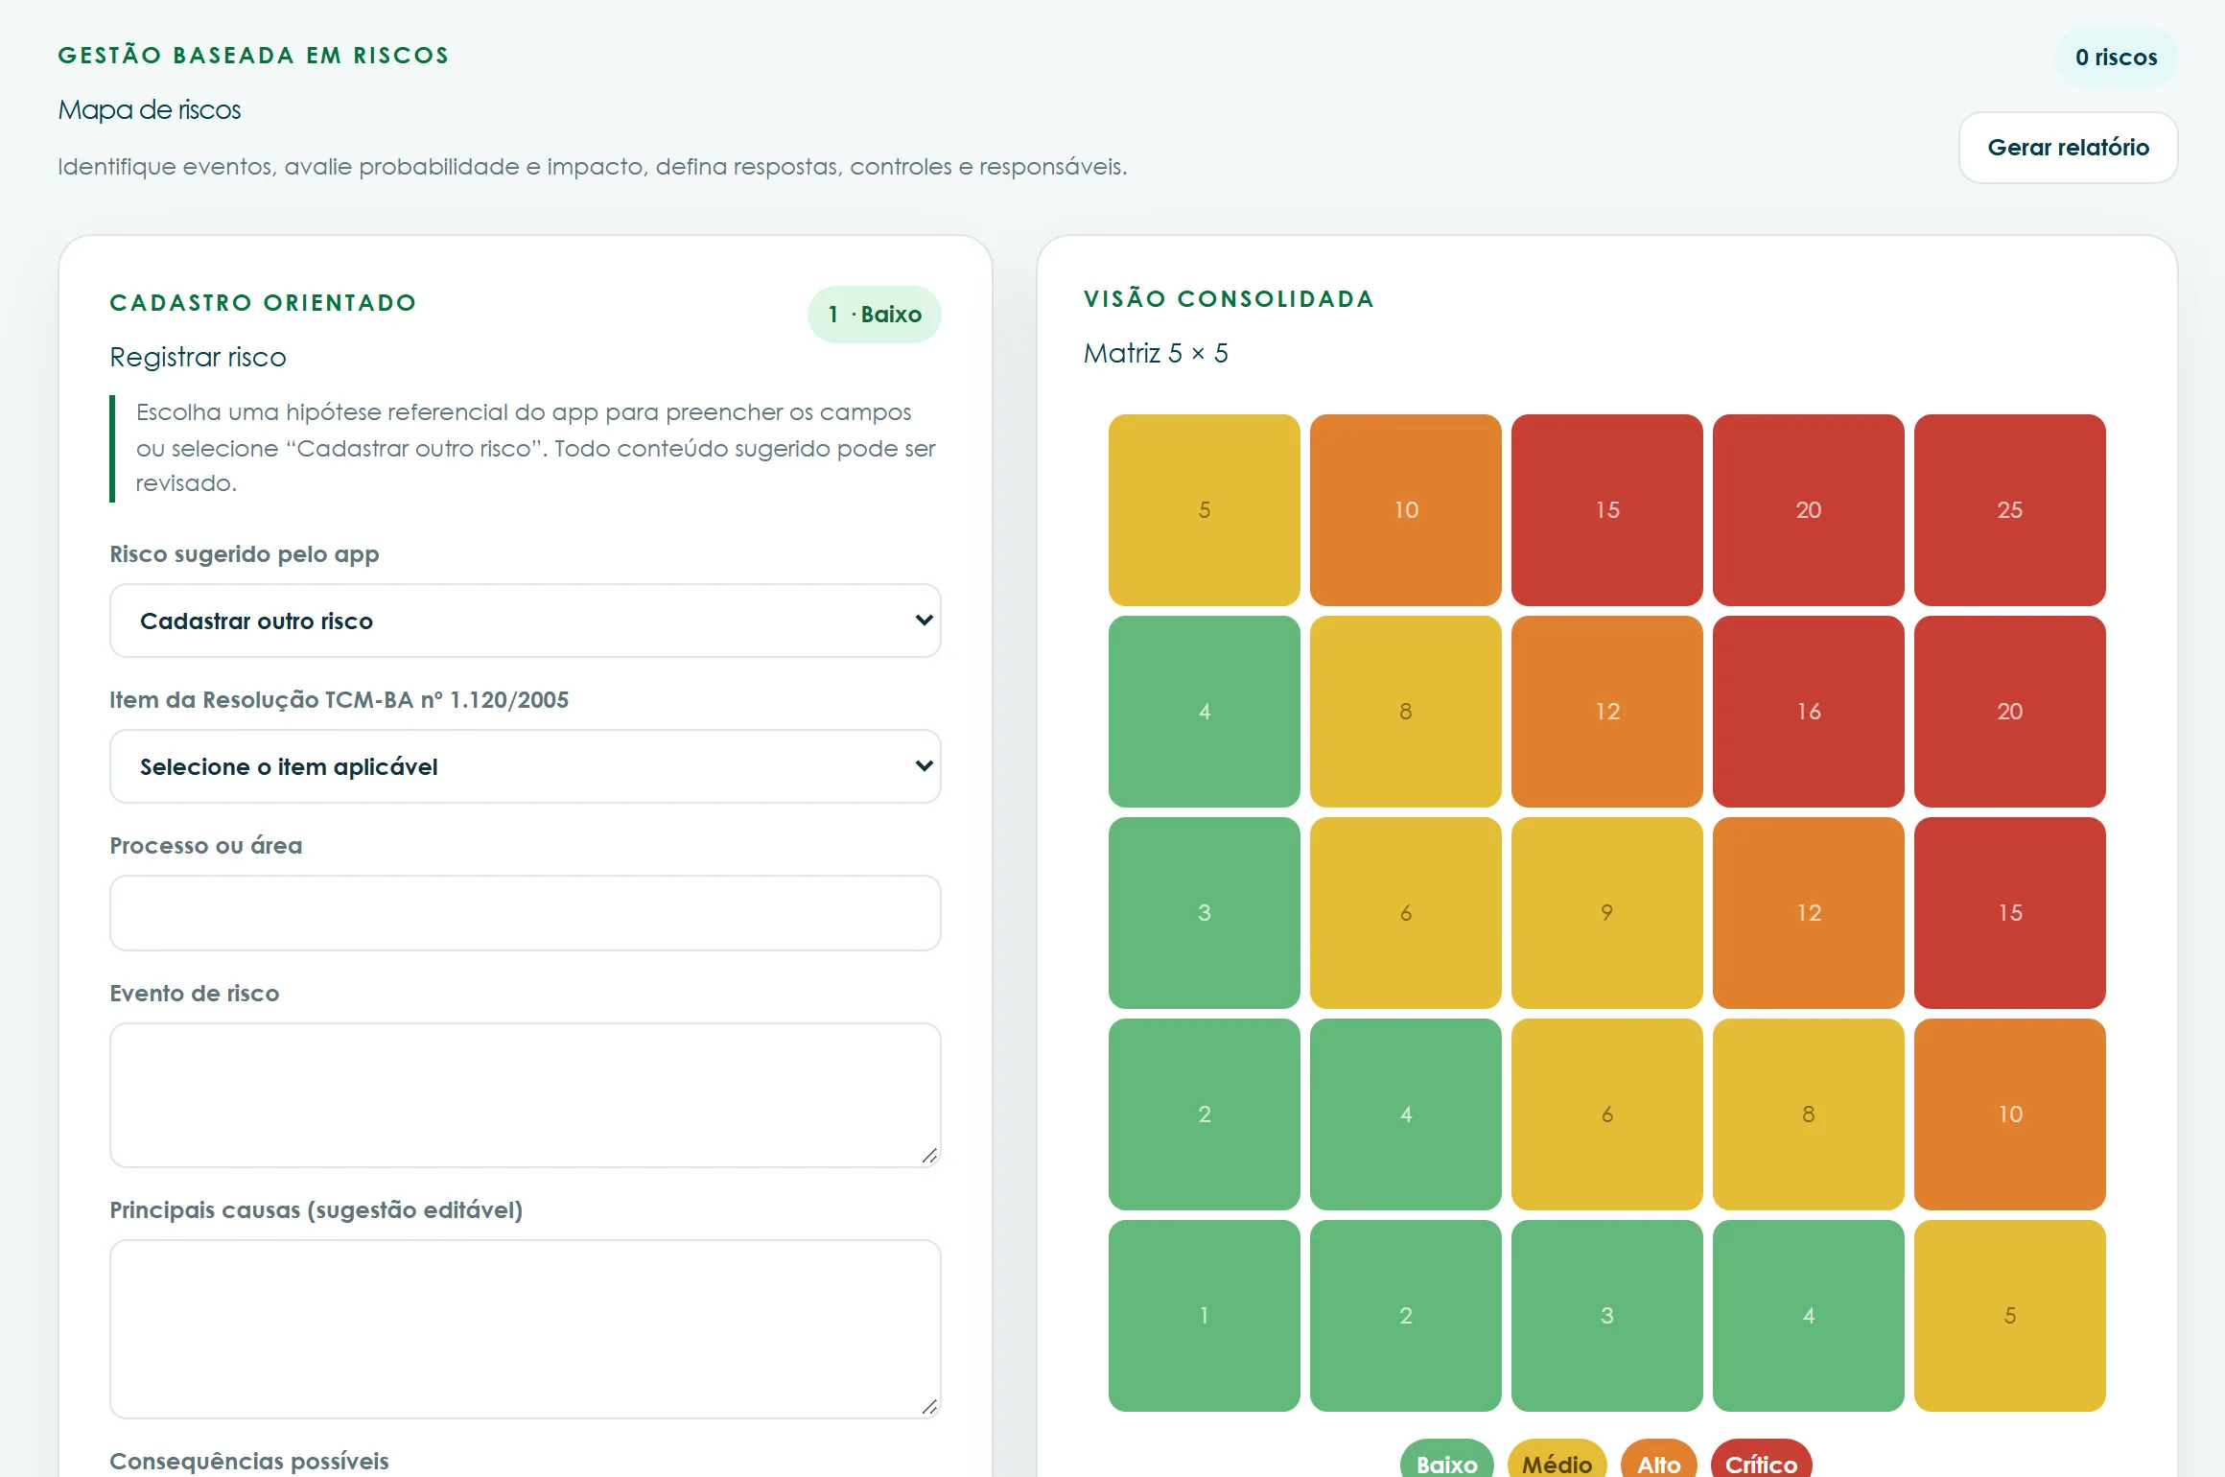Click the CADASTRO ORIENTADO label
2225x1477 pixels.
point(264,303)
